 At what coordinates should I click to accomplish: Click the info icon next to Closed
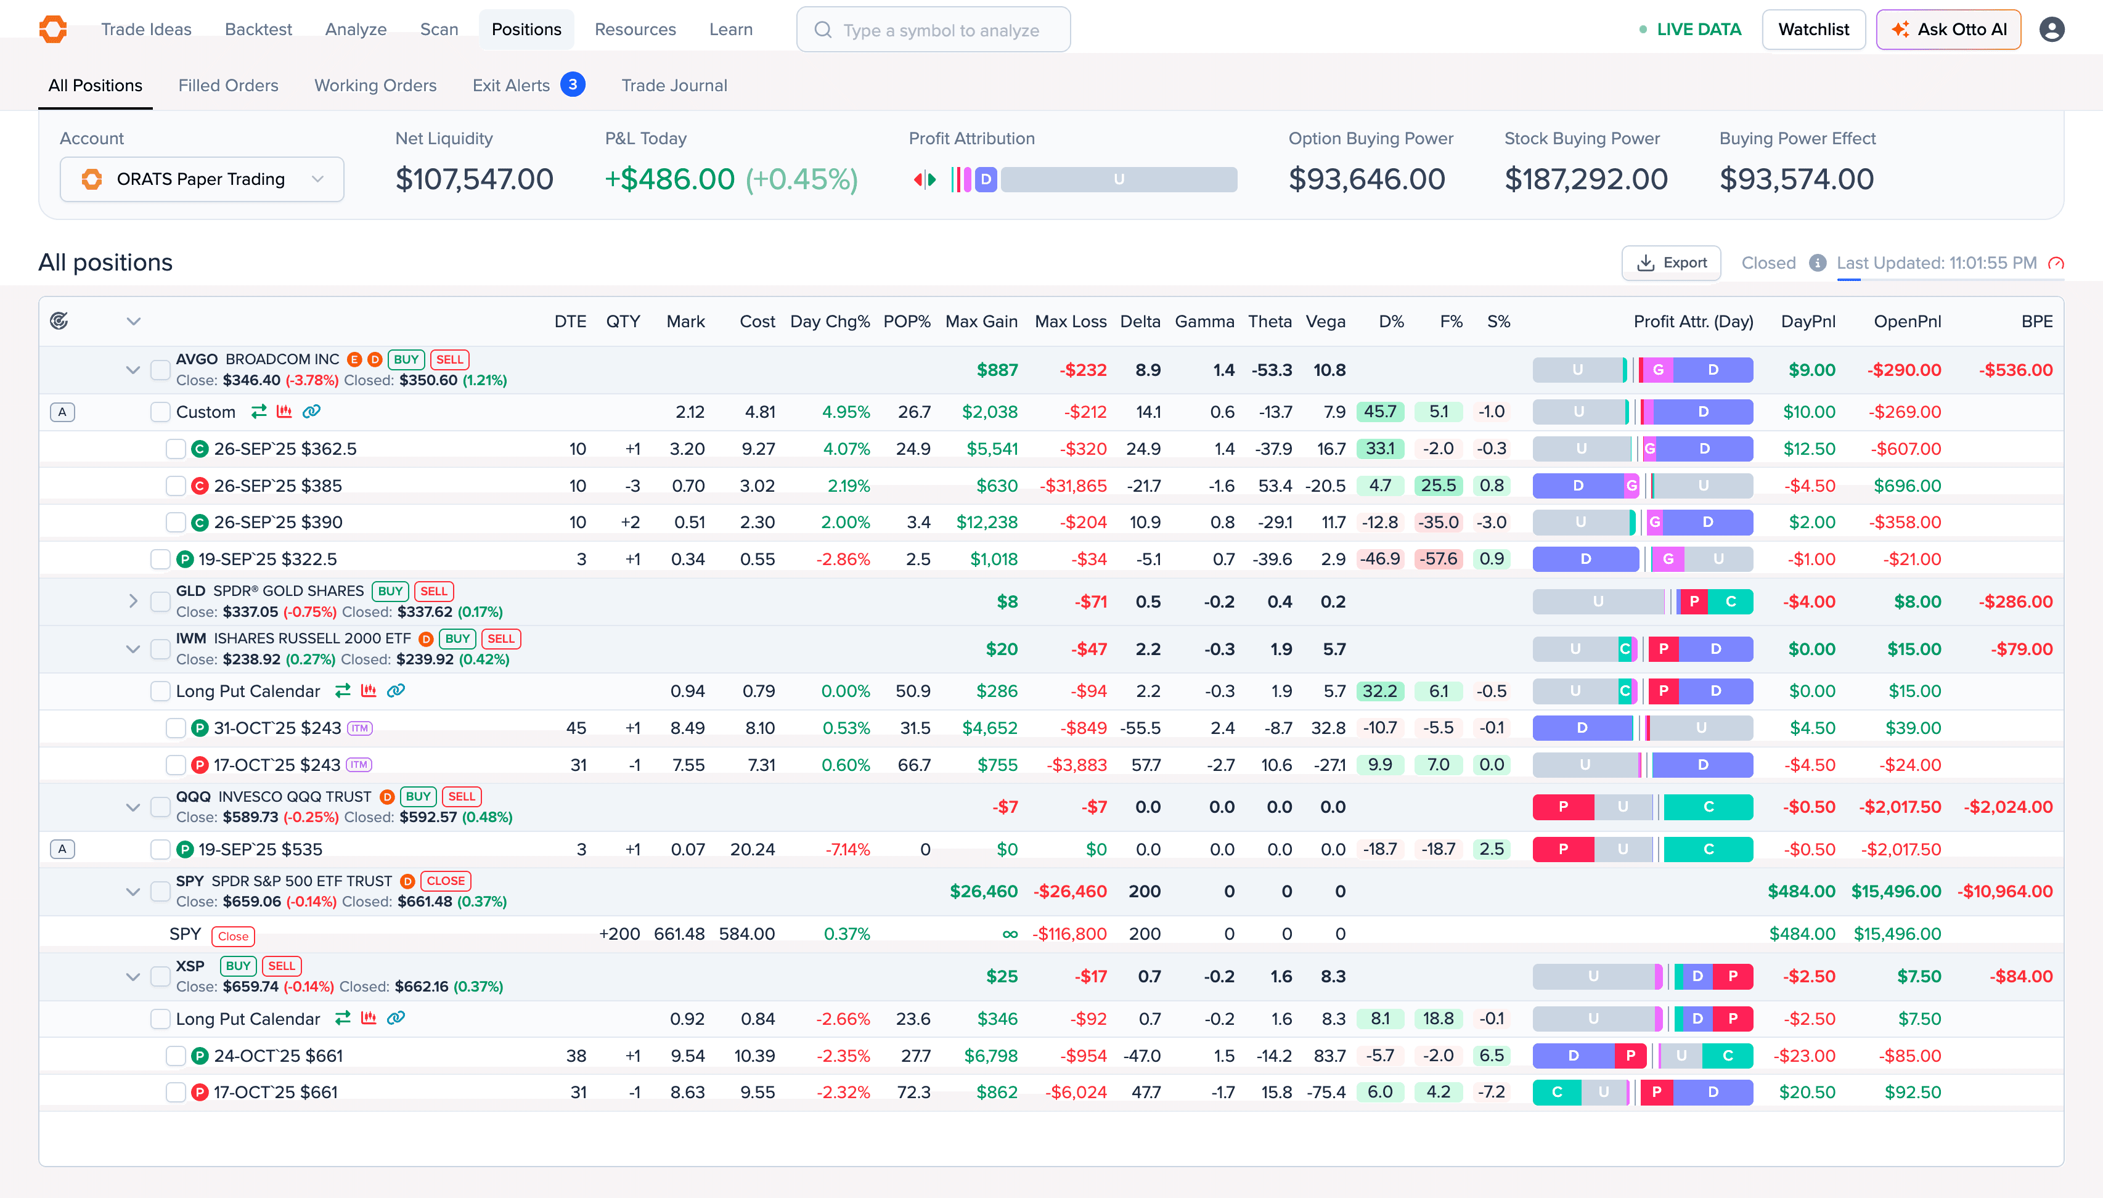point(1816,263)
